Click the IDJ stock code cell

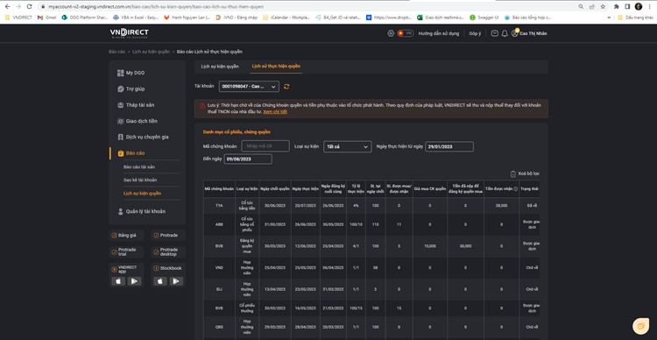(x=219, y=289)
